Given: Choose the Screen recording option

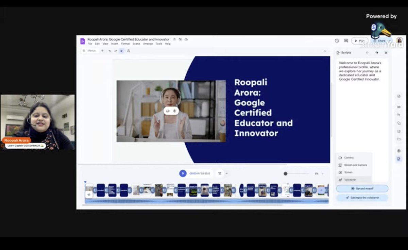Looking at the screenshot, I should [354, 172].
